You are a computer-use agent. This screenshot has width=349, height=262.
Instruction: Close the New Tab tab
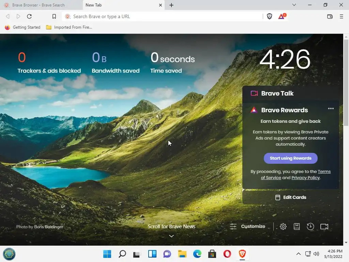(160, 5)
